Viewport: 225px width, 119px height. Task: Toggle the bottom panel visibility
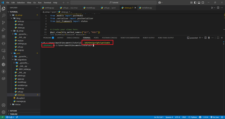[x=199, y=3]
